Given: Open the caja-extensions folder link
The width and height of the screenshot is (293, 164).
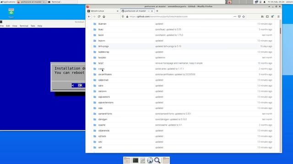Looking at the screenshot, I should tap(106, 102).
